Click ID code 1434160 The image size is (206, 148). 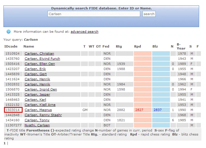(x=13, y=120)
